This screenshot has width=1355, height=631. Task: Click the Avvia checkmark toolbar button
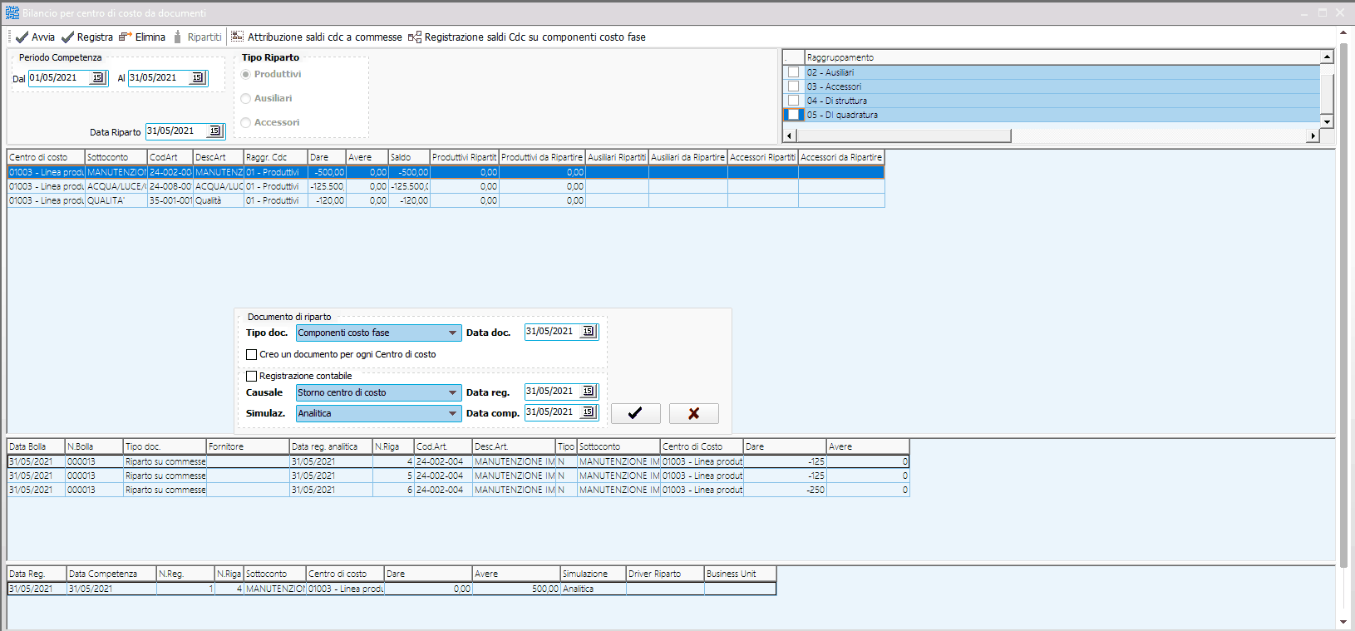(35, 37)
